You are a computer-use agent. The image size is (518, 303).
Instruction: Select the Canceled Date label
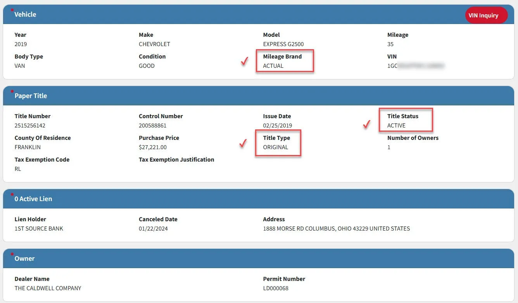coord(158,219)
